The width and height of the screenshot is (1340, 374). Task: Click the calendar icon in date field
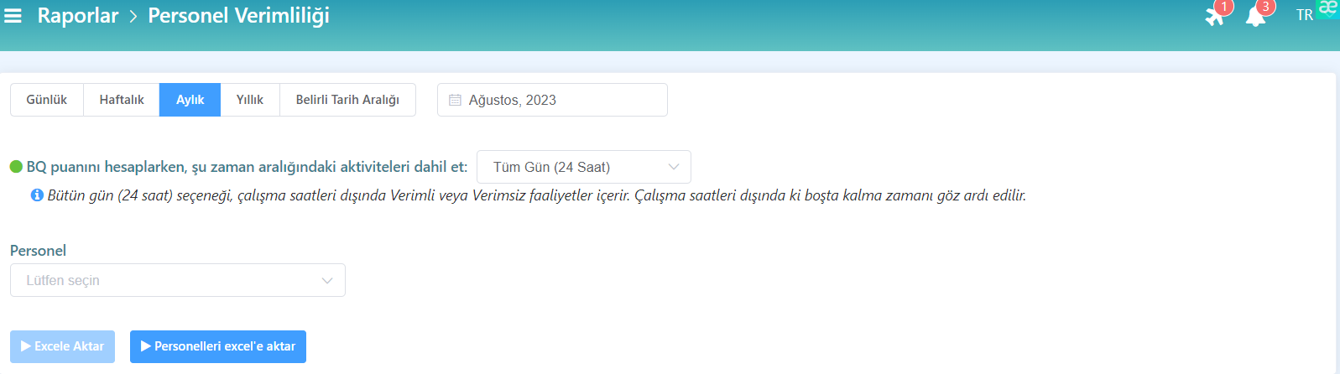(x=455, y=100)
